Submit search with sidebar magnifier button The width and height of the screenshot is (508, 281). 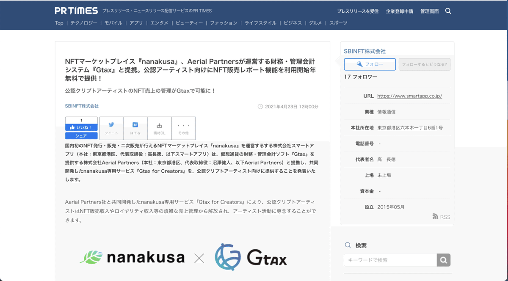(444, 260)
